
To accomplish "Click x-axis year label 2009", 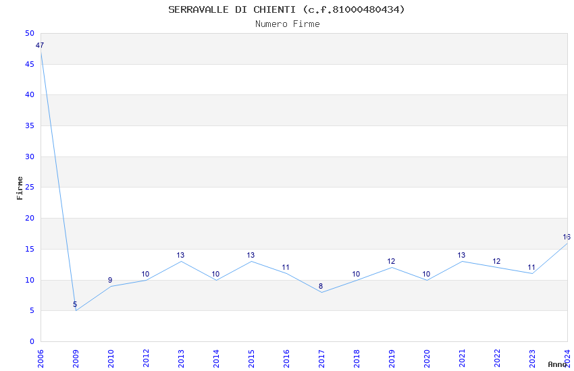I will tap(76, 358).
